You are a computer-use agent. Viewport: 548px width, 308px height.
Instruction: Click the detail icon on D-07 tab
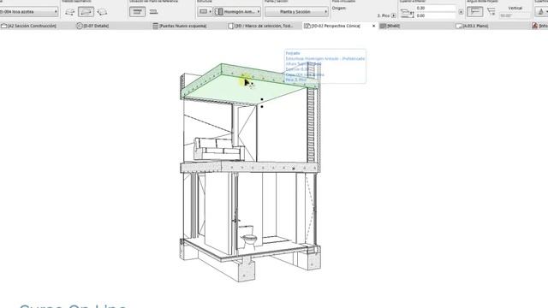80,26
